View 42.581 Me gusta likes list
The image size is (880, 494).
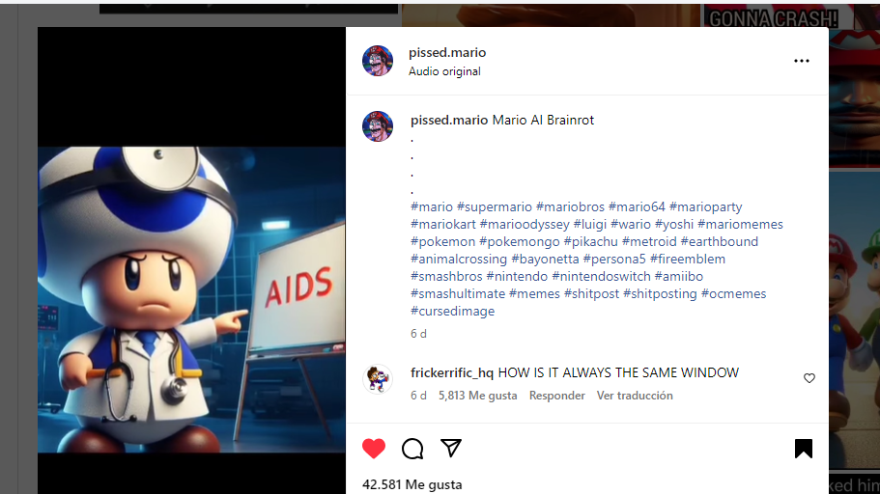412,484
